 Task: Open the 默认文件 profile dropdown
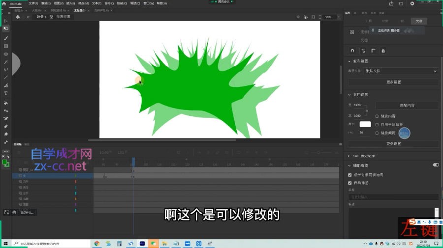pyautogui.click(x=401, y=71)
